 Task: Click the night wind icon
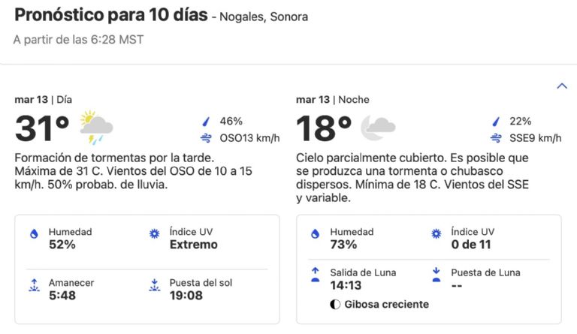click(x=495, y=138)
